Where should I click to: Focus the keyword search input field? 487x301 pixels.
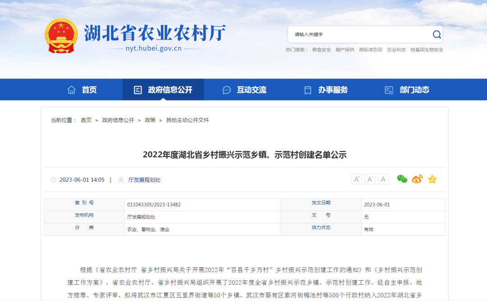[360, 34]
